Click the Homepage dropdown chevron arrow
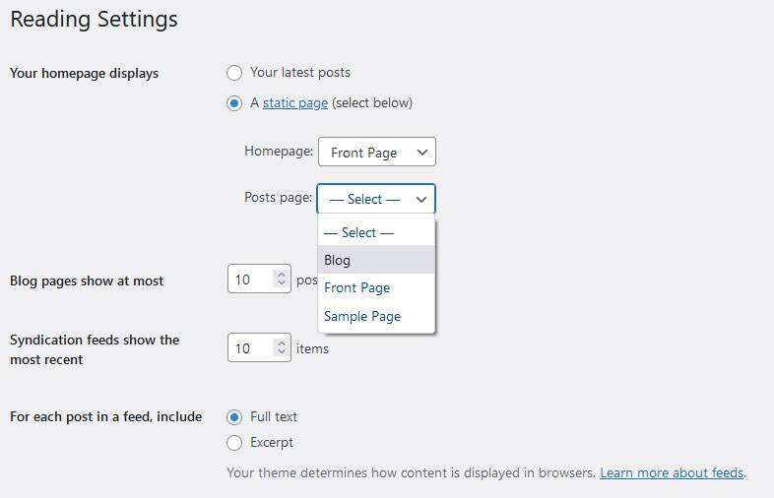Viewport: 774px width, 498px height. coord(421,153)
